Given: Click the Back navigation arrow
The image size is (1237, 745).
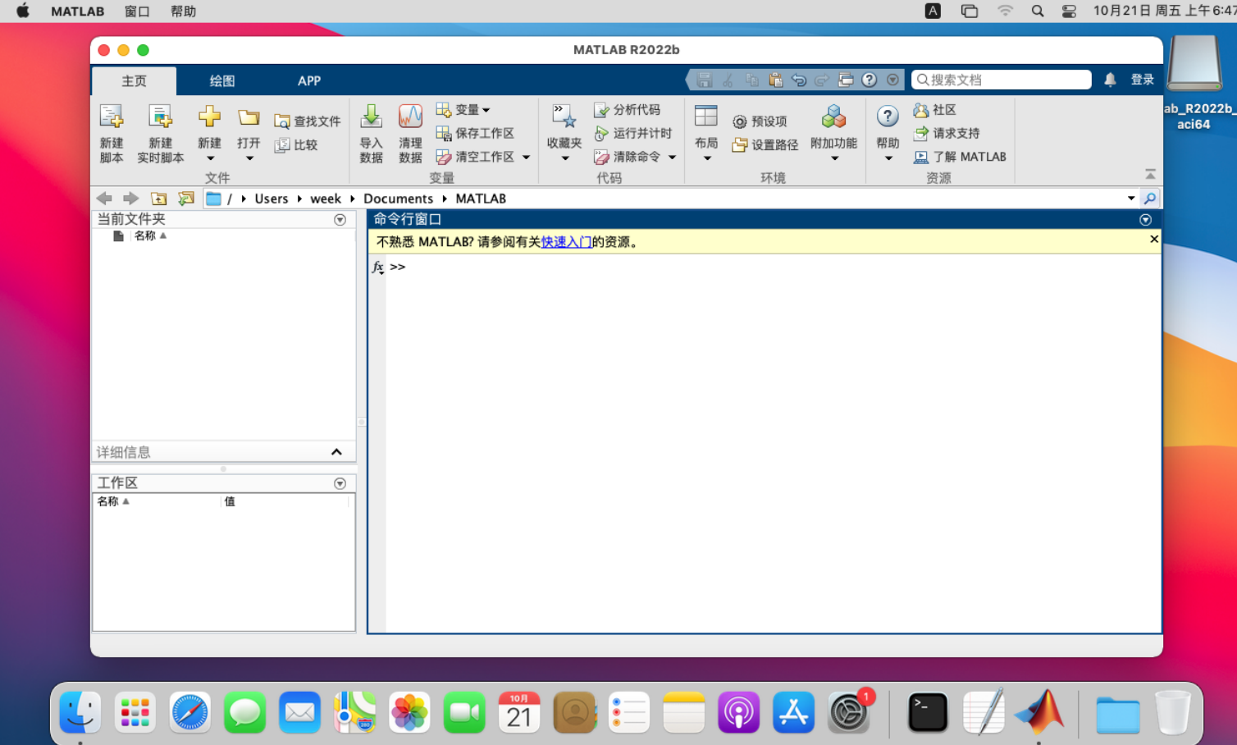Looking at the screenshot, I should [x=104, y=199].
